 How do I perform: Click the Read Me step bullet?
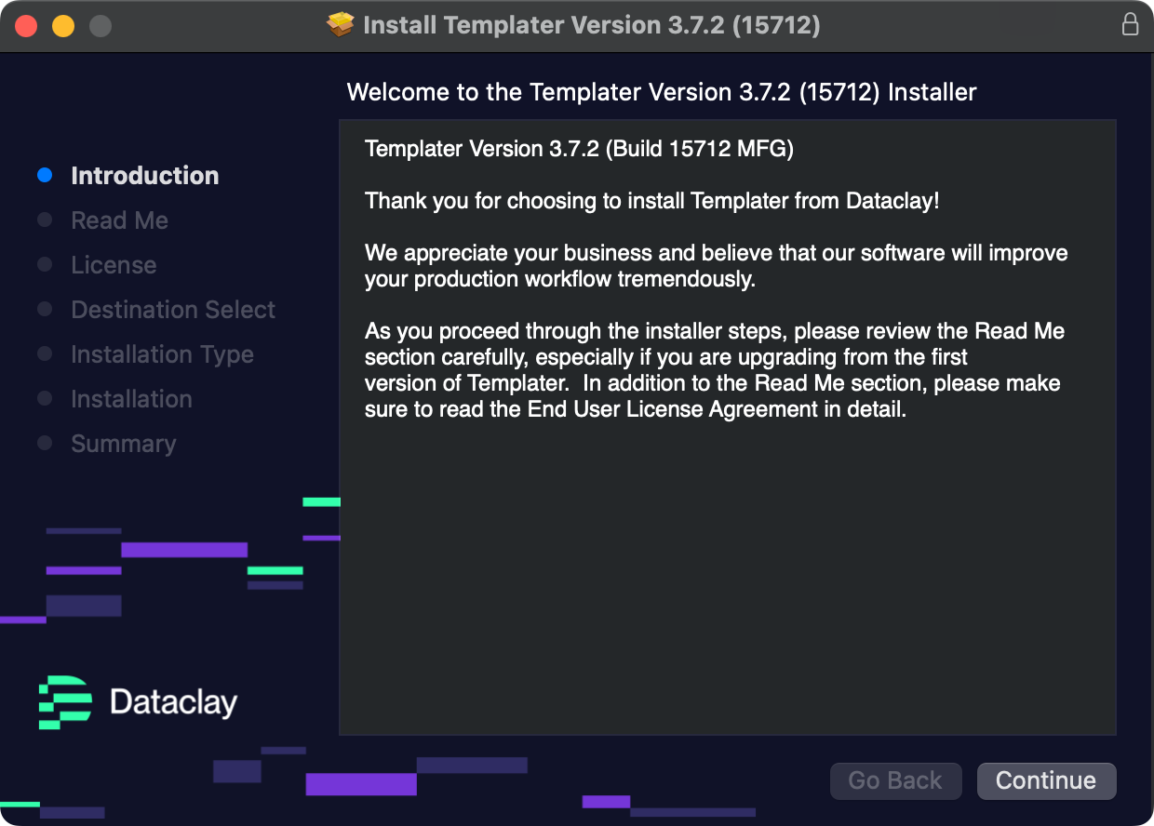tap(45, 220)
